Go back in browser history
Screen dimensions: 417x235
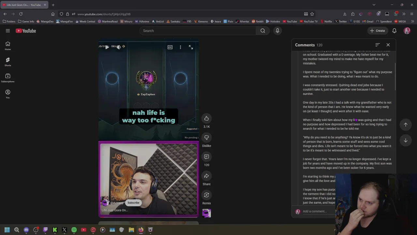point(5,14)
